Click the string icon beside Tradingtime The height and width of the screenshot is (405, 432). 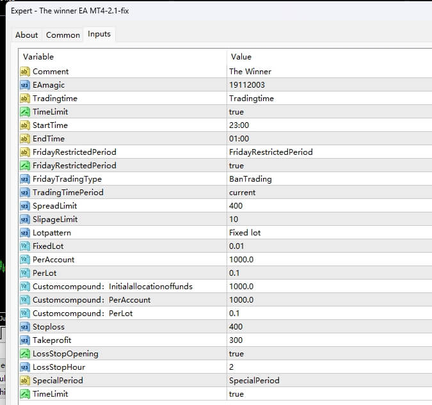[x=25, y=99]
